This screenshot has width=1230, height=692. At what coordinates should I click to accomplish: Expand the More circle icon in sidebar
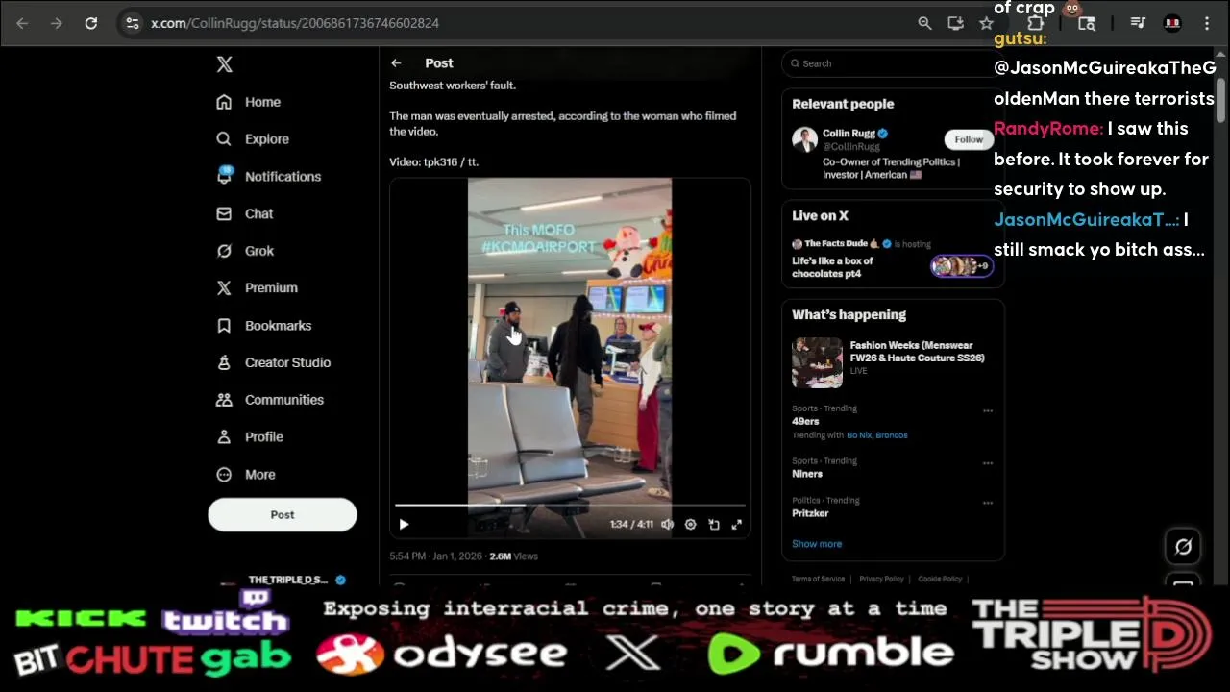tap(224, 474)
